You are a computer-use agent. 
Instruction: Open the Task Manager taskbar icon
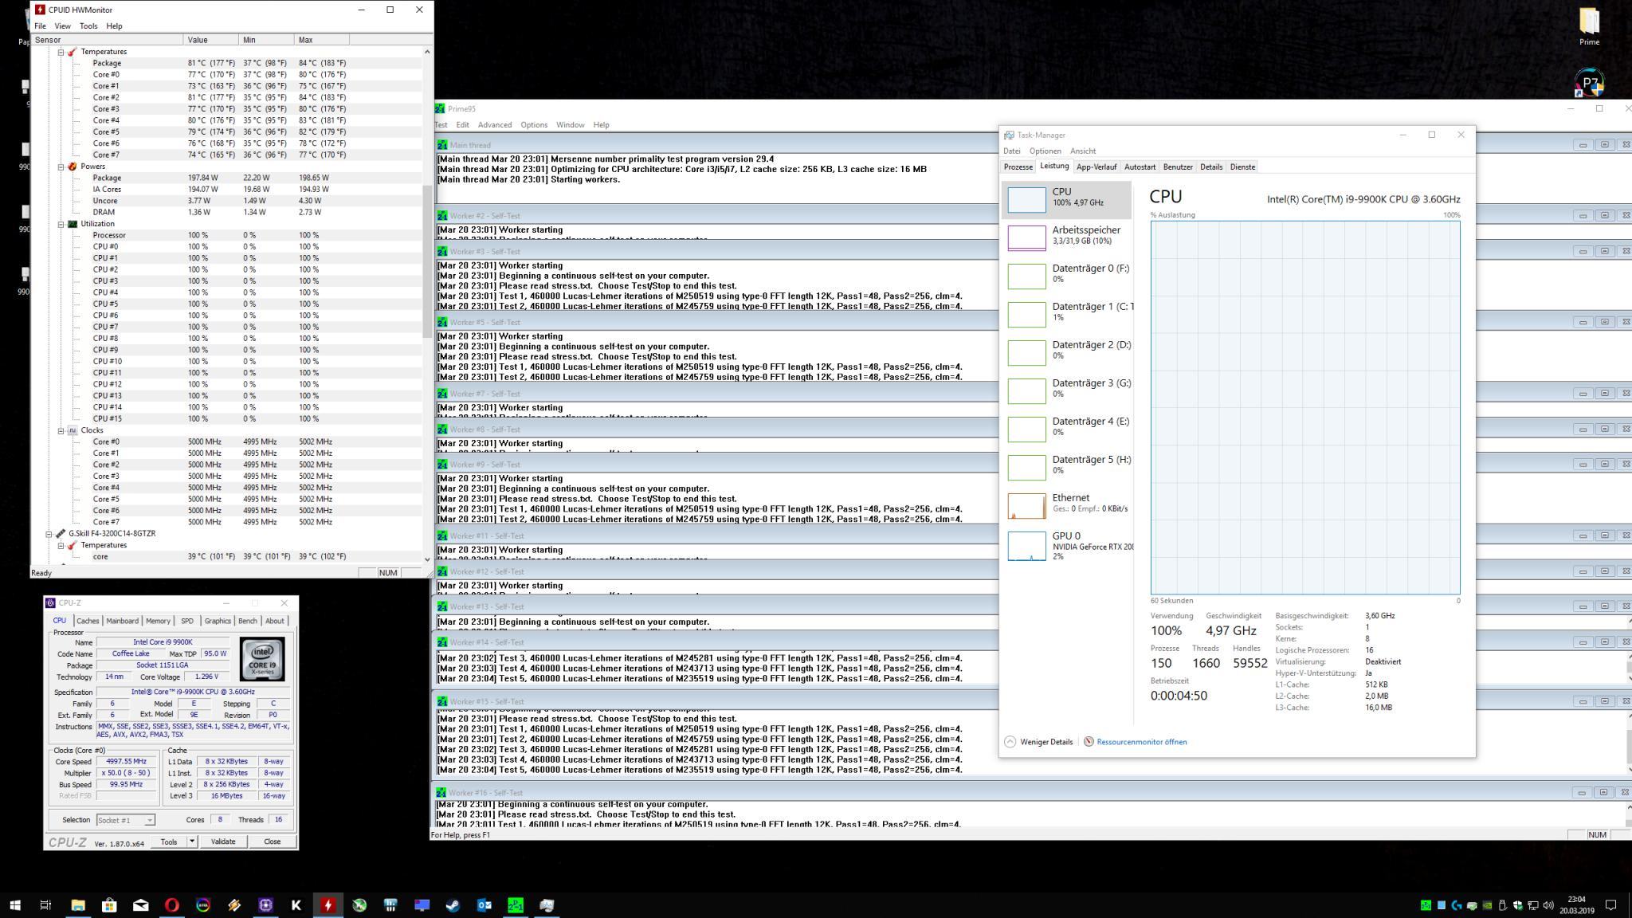547,904
